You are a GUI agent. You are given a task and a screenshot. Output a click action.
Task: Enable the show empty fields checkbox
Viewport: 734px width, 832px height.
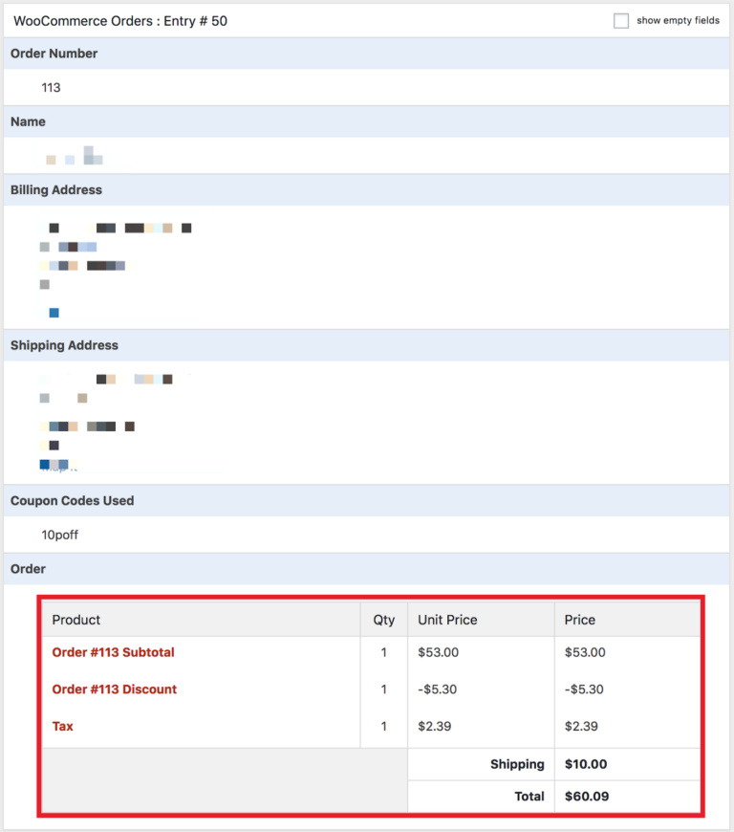click(x=620, y=19)
